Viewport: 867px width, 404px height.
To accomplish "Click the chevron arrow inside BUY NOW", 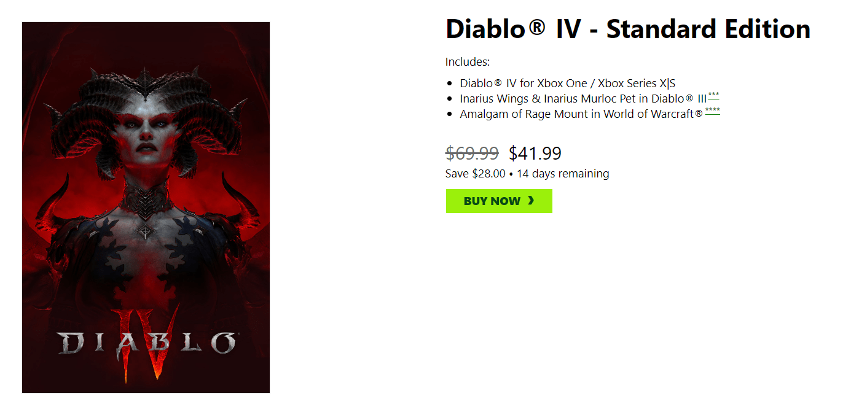I will click(531, 201).
